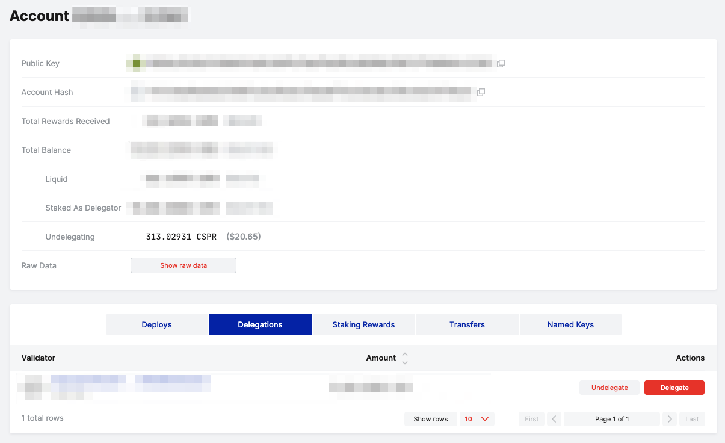The height and width of the screenshot is (443, 725).
Task: Copy the Account Hash value
Action: pos(481,92)
